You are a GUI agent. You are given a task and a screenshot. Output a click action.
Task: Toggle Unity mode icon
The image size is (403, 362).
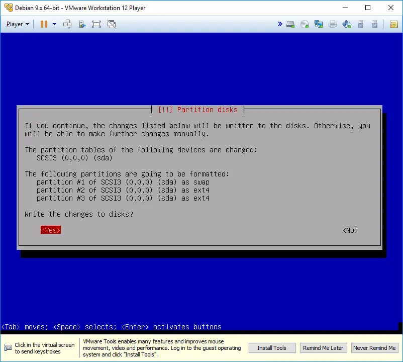[x=112, y=24]
